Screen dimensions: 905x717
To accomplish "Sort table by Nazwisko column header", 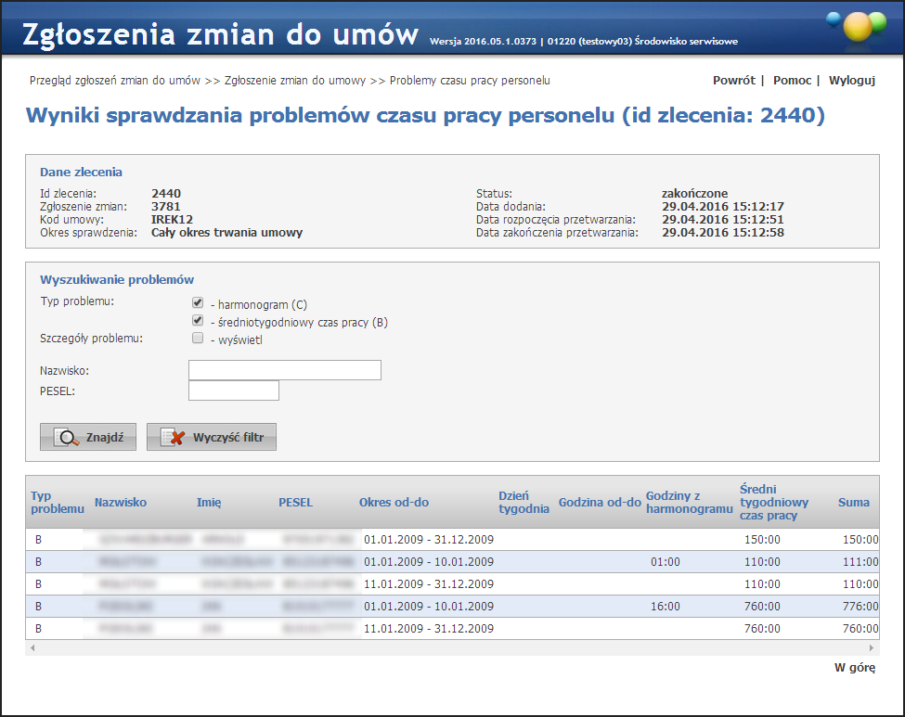I will [x=121, y=503].
